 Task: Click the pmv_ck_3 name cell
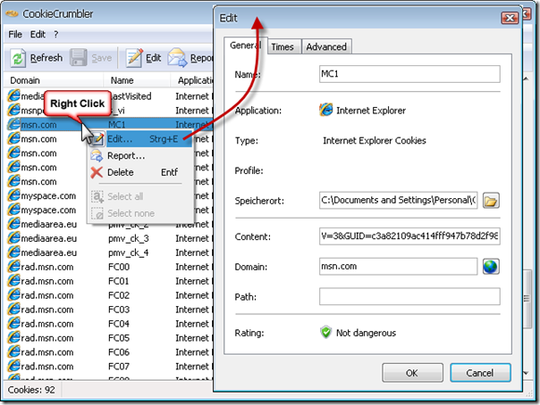(x=128, y=238)
